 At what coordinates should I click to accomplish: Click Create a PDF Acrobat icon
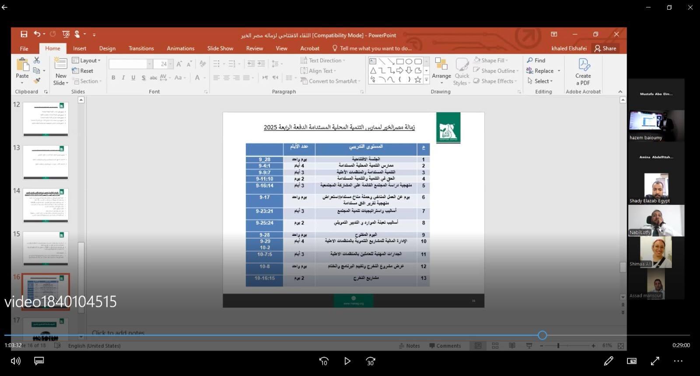[584, 65]
